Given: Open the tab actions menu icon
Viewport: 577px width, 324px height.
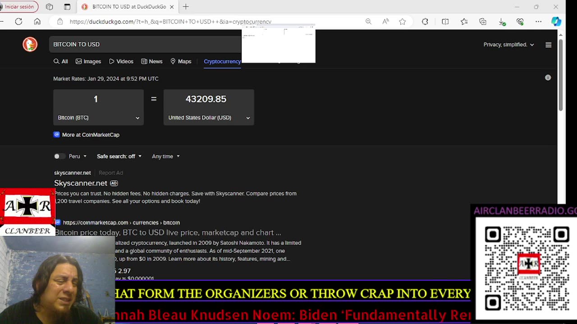Looking at the screenshot, I should 67,7.
